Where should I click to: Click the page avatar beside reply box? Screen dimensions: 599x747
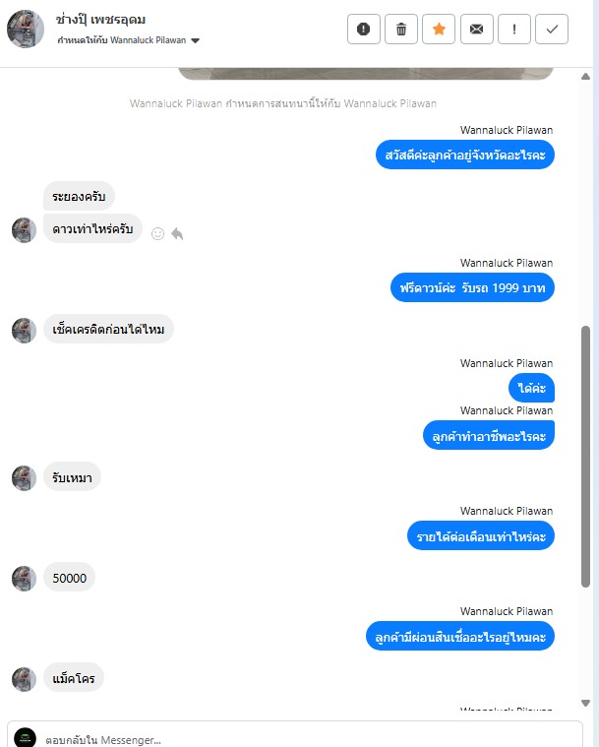coord(25,737)
